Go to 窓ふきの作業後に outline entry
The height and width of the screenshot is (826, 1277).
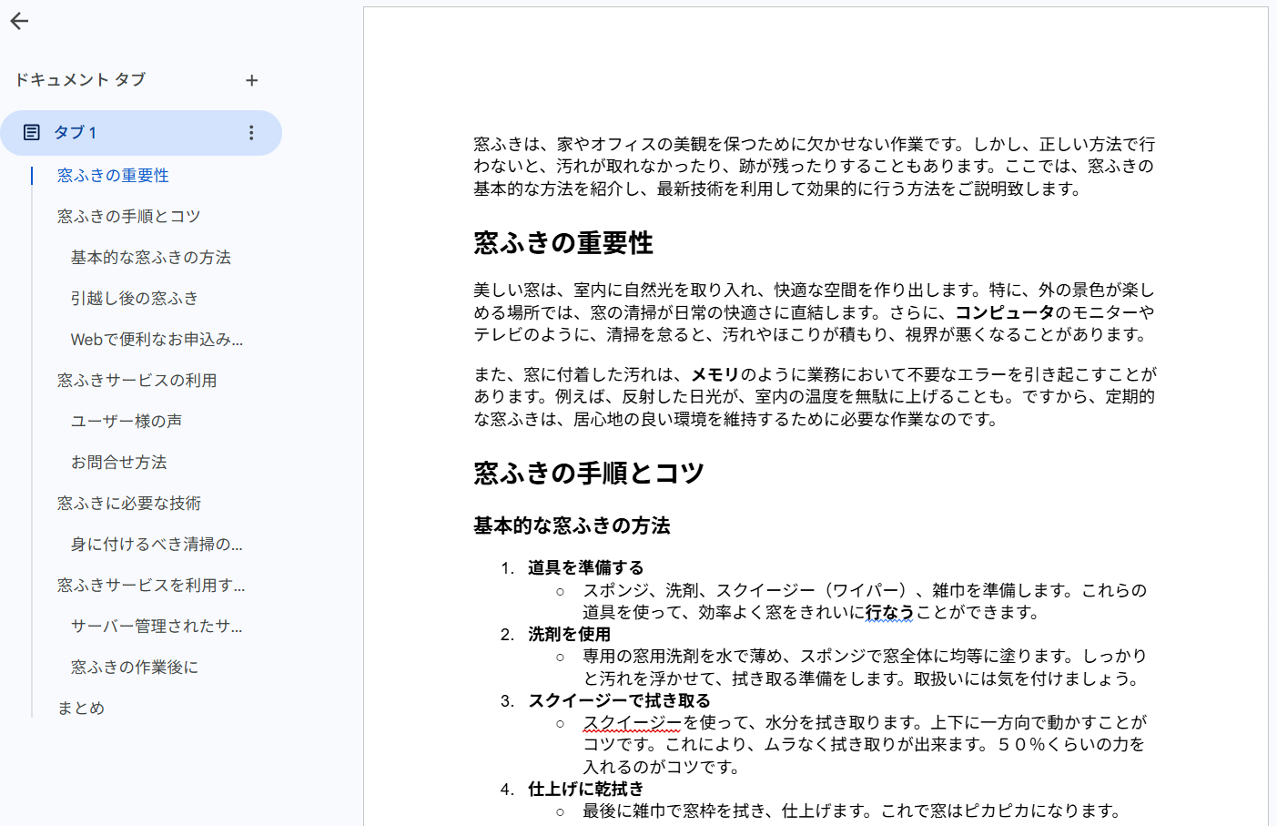pyautogui.click(x=135, y=667)
